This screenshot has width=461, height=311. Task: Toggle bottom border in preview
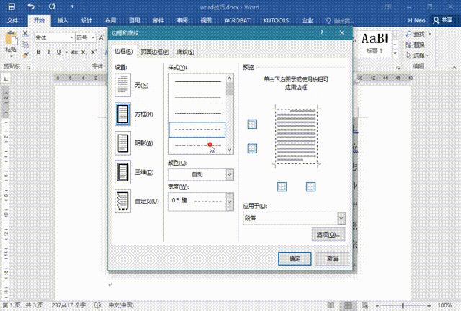tap(252, 148)
